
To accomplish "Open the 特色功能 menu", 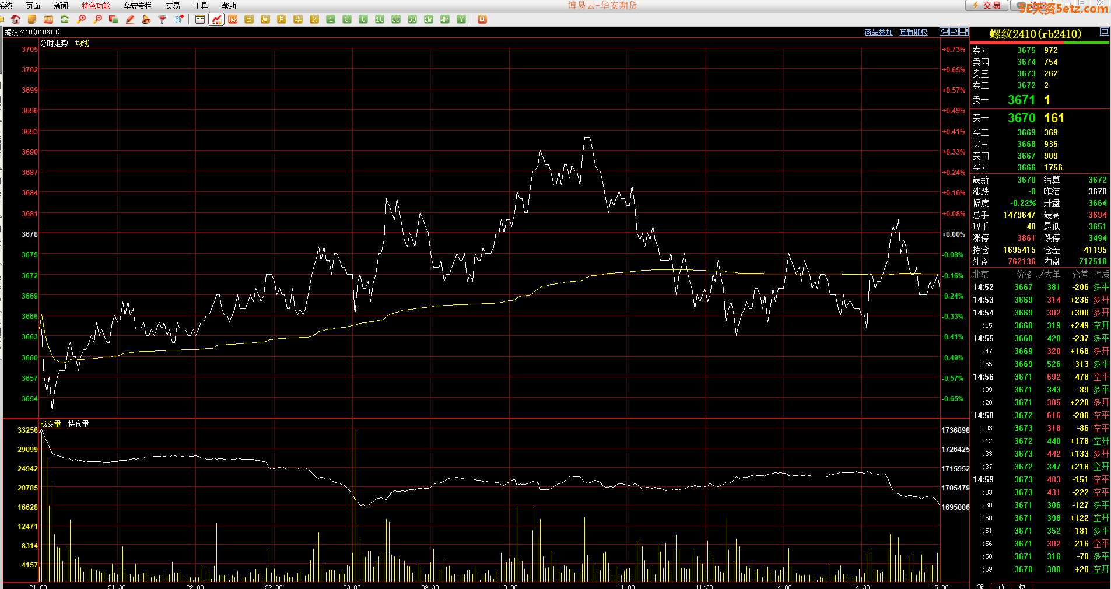I will click(96, 6).
